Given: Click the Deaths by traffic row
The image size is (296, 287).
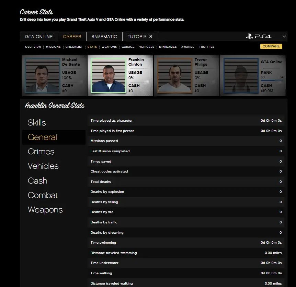Looking at the screenshot, I should pyautogui.click(x=186, y=222).
